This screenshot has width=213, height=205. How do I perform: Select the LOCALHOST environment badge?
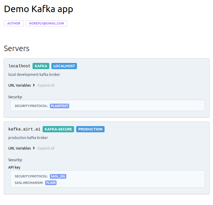[x=64, y=66]
